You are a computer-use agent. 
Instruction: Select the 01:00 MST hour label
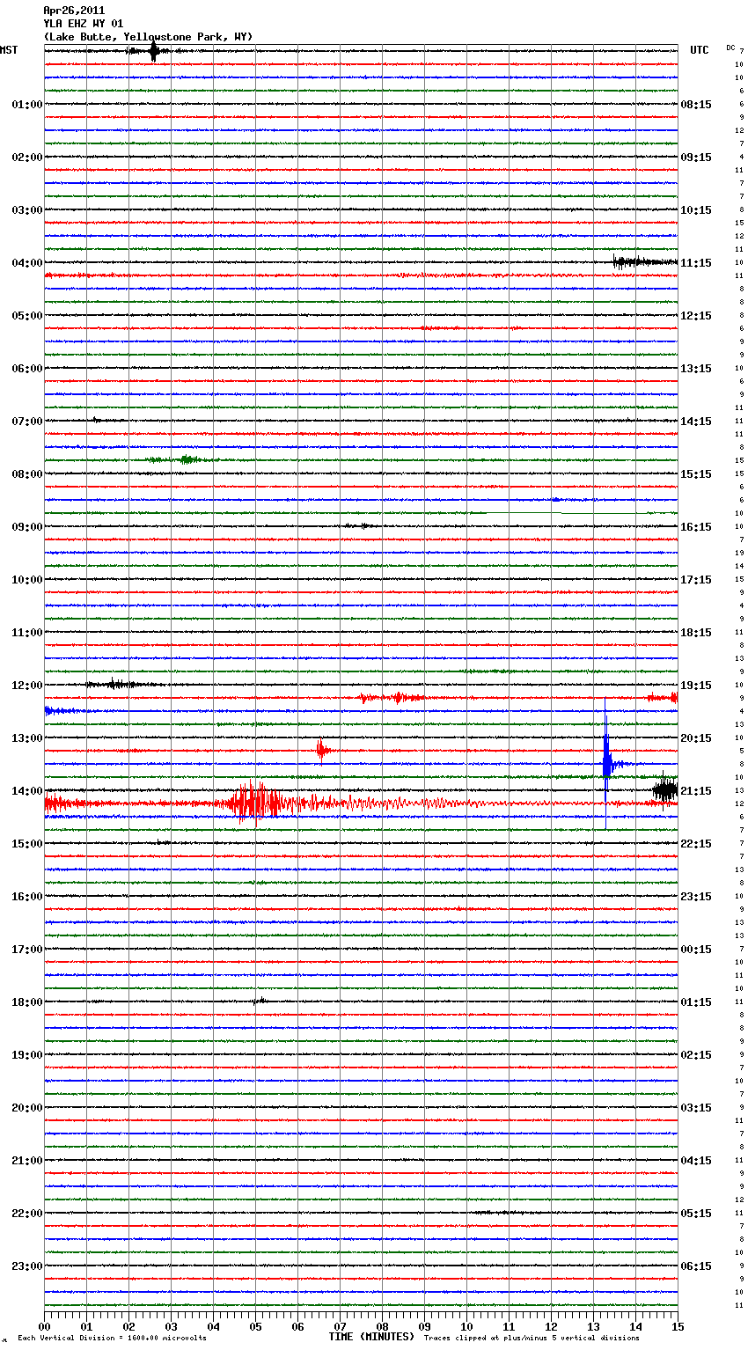pos(26,105)
